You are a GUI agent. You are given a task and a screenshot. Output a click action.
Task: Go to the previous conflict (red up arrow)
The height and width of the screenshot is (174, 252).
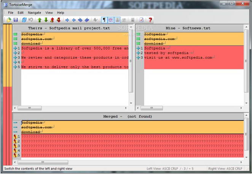52,20
